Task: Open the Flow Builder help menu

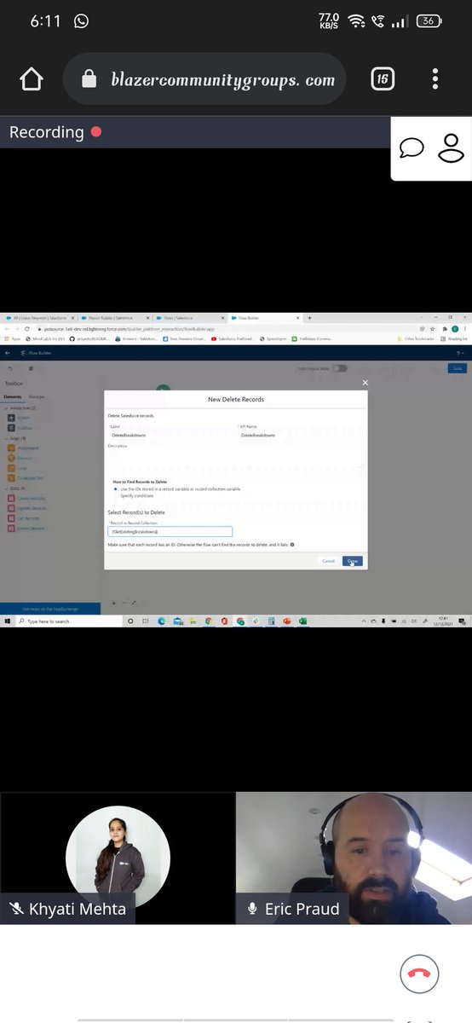Action: 459,353
